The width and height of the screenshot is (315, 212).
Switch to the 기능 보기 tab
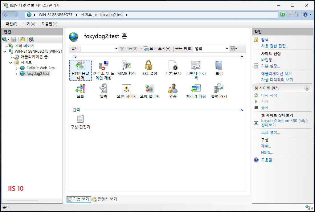[x=79, y=199]
